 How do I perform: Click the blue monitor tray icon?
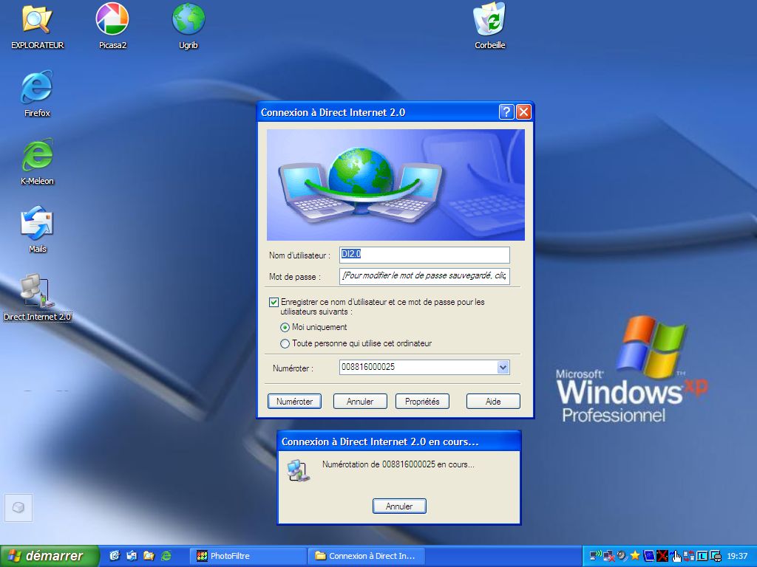click(649, 556)
